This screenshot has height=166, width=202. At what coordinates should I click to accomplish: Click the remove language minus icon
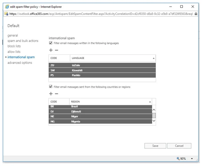pyautogui.click(x=56, y=50)
